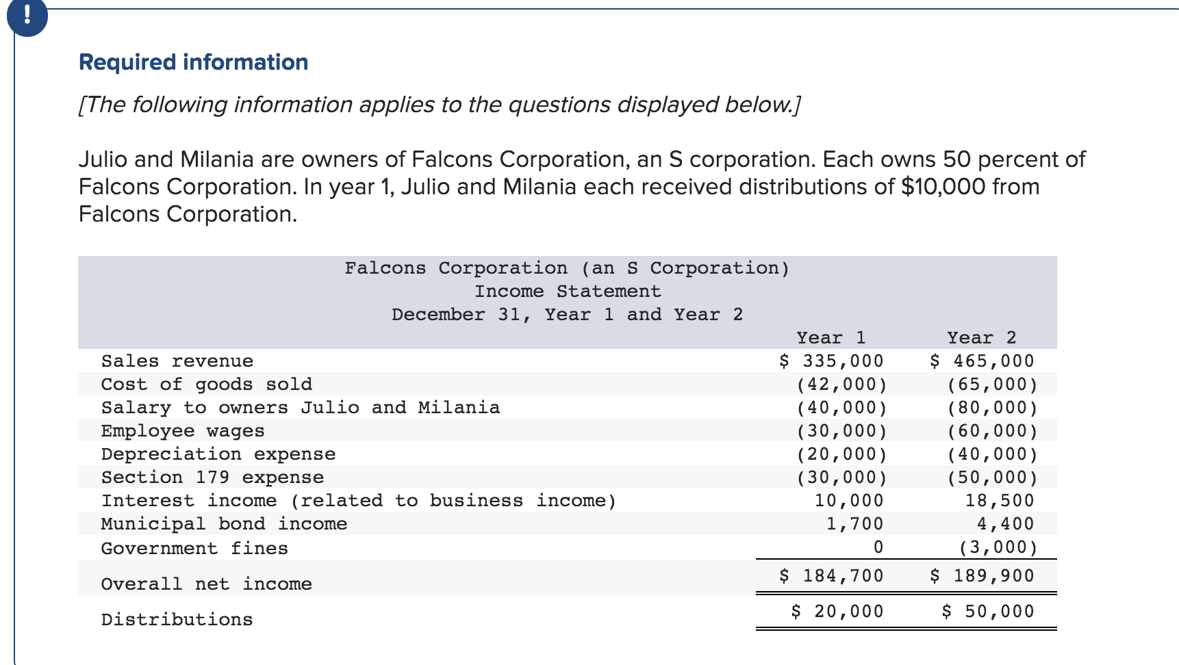Click the Depreciation expense label
1179x665 pixels.
pyautogui.click(x=218, y=454)
